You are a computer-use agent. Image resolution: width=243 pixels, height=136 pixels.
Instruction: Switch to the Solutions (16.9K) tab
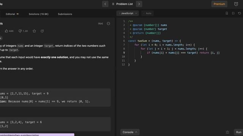click(38, 14)
